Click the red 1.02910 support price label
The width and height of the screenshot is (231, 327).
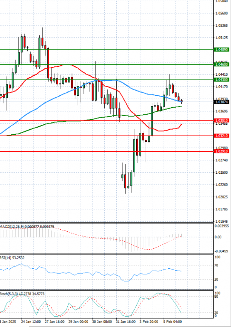222,151
